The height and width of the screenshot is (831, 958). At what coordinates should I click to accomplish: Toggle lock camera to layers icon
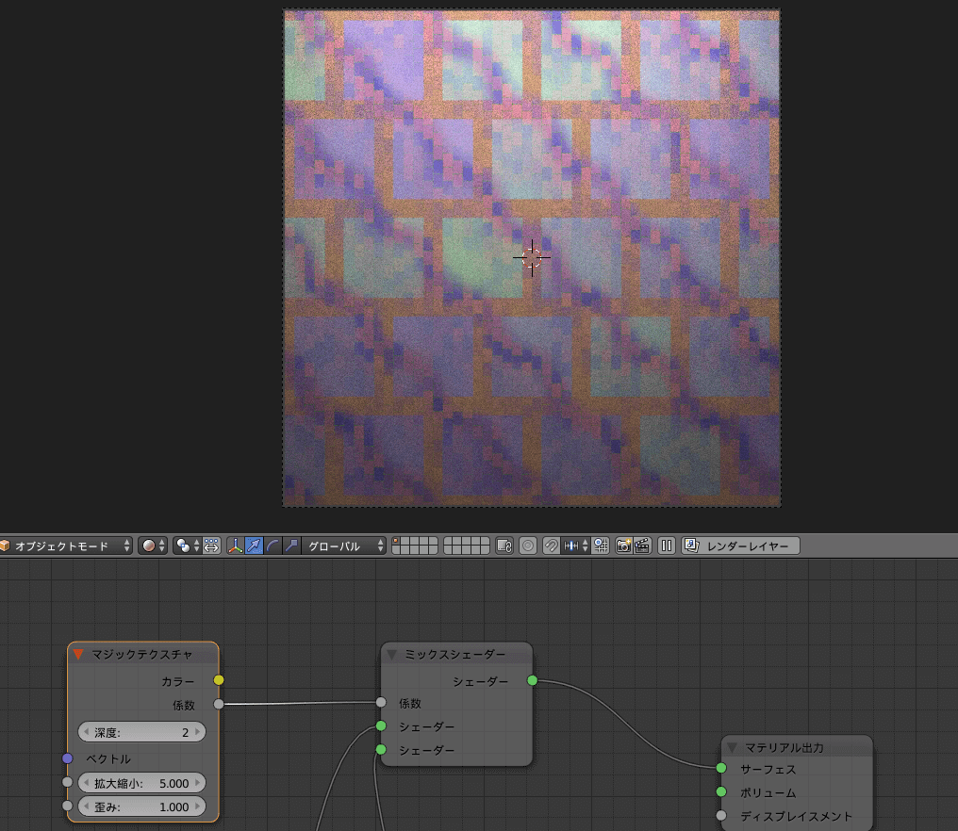(504, 546)
